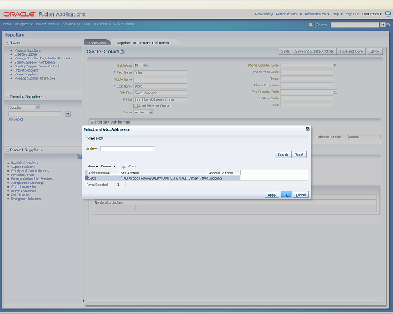Open the Personalization menu

point(289,14)
